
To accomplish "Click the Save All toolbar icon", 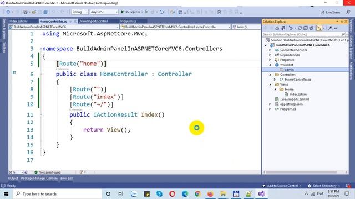I will pos(45,12).
